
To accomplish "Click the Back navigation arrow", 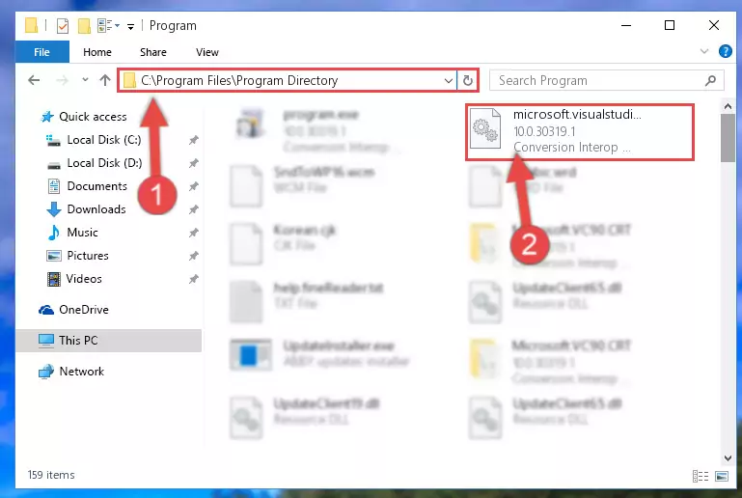I will tap(34, 80).
